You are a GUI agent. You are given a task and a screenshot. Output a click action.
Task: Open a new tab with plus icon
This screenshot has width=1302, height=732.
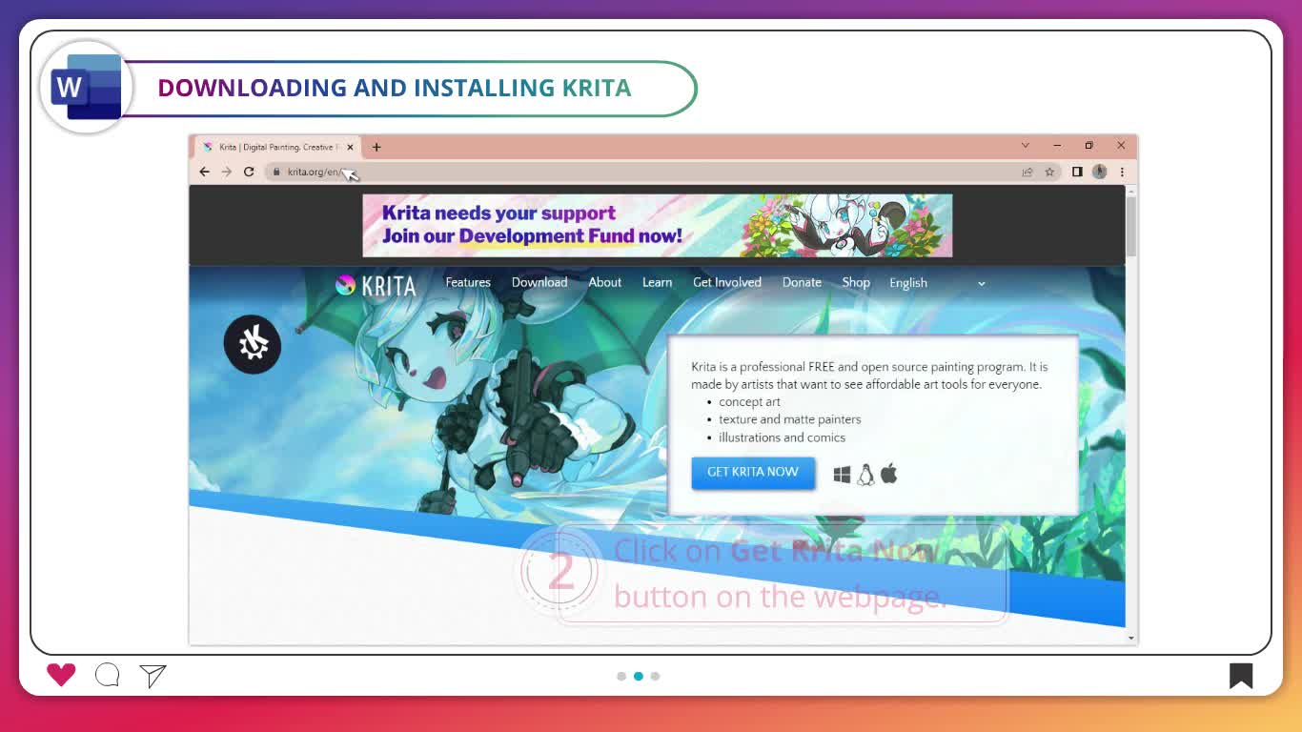pos(376,147)
